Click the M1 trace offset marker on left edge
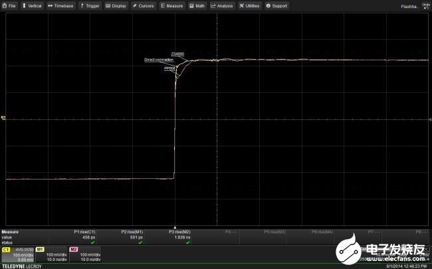The width and height of the screenshot is (432, 269). click(x=3, y=117)
